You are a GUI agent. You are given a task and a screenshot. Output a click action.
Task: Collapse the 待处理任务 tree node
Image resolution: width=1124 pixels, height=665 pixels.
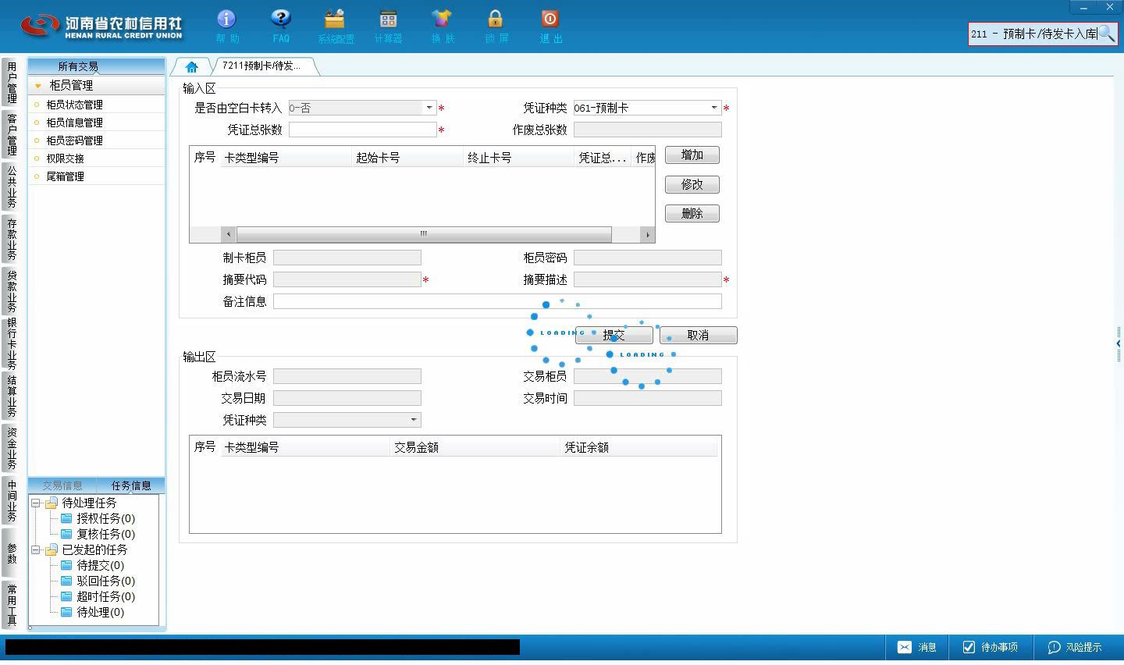(x=36, y=503)
